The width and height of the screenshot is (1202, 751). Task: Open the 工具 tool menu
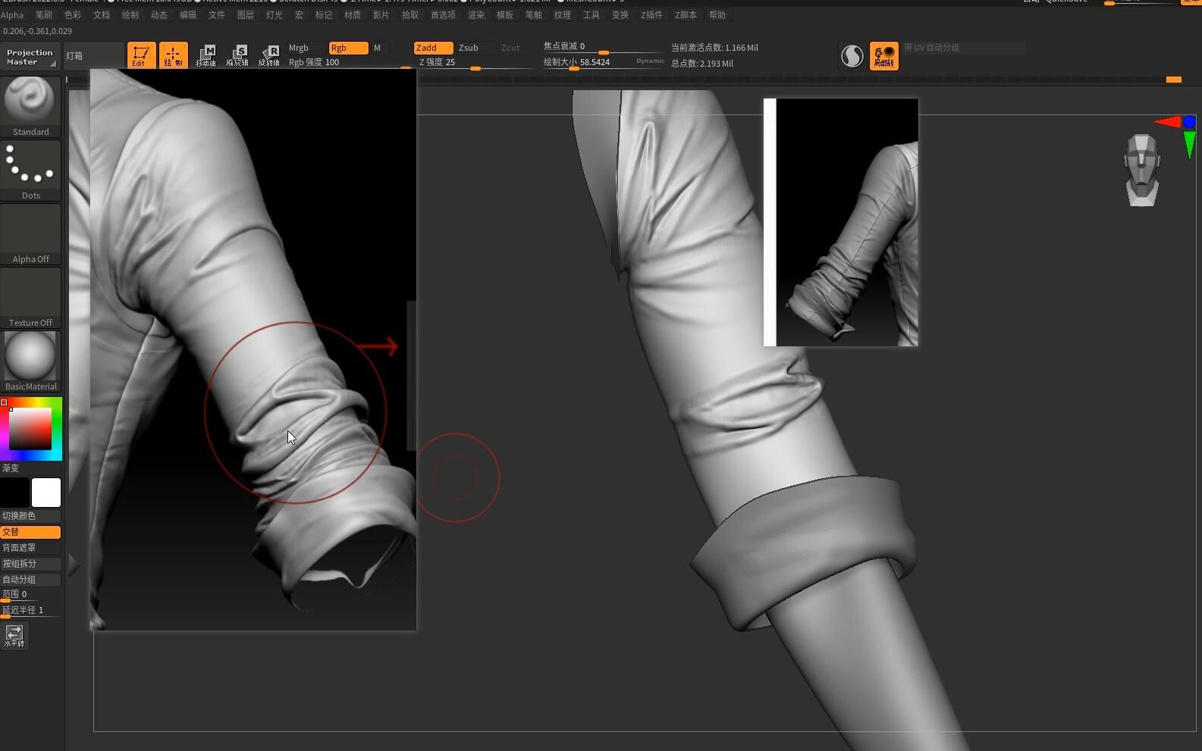592,14
